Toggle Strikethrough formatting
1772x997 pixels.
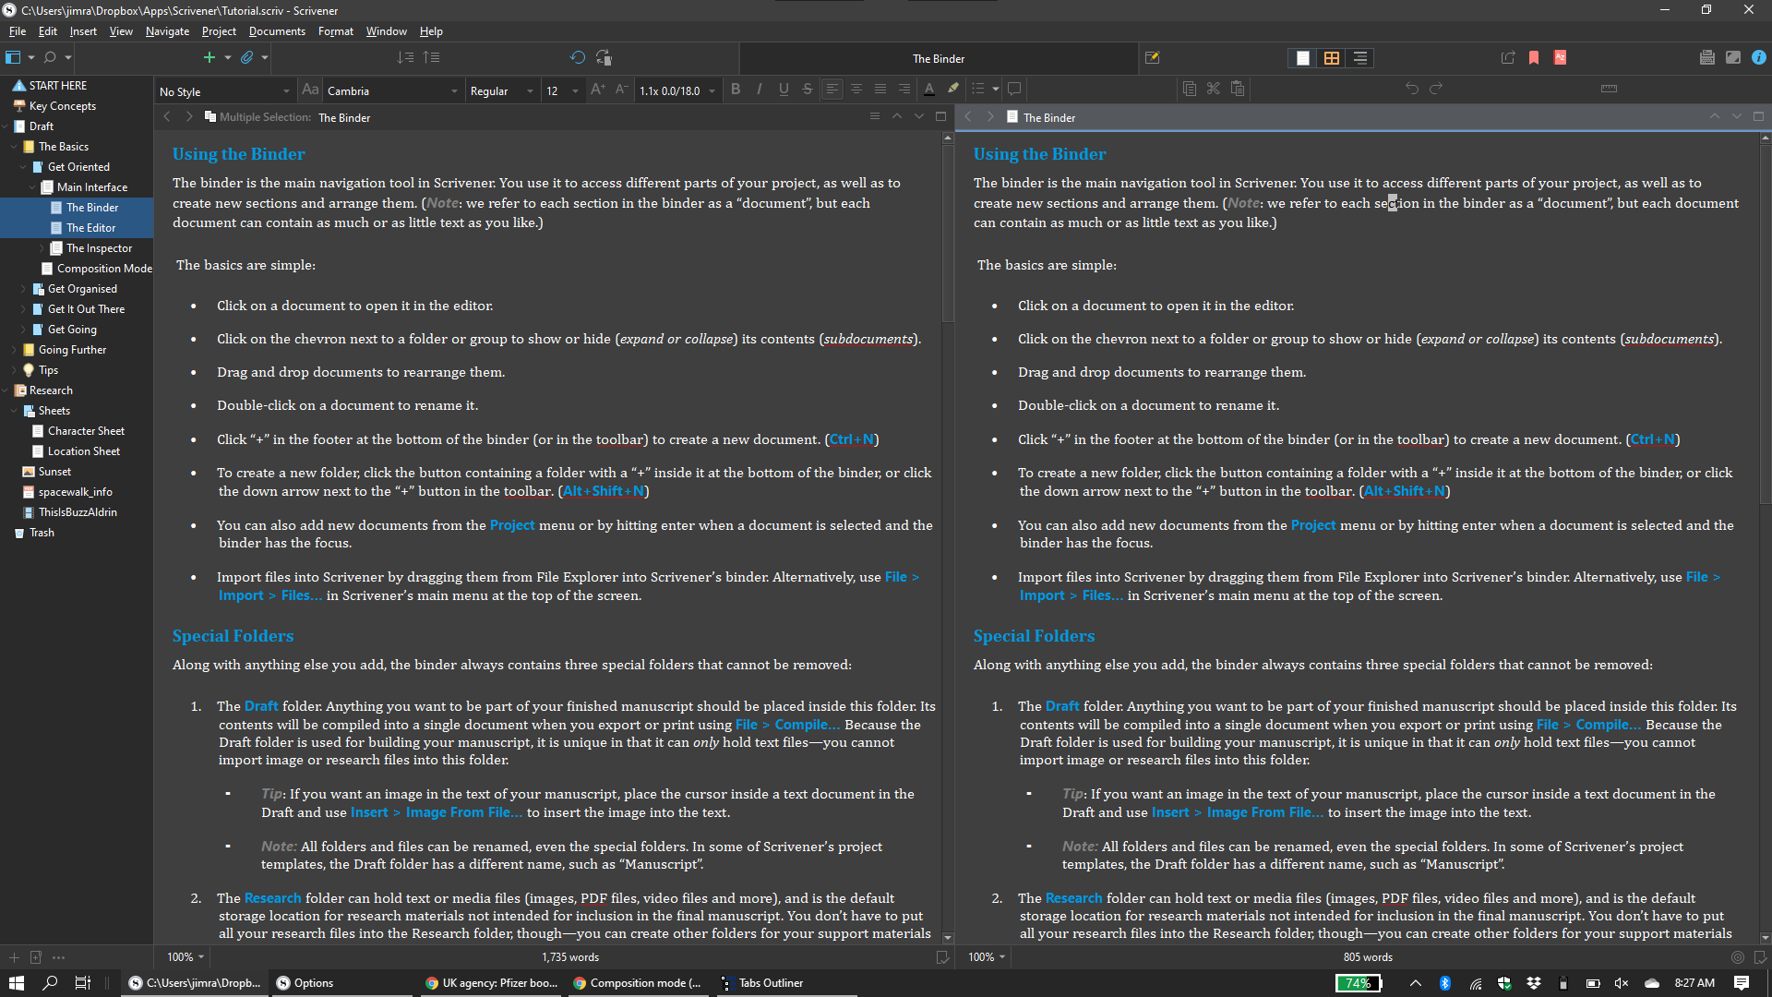click(808, 89)
